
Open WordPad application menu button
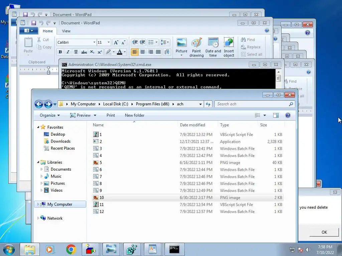point(29,30)
